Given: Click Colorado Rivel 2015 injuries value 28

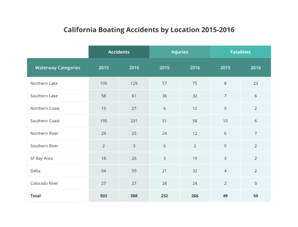Looking at the screenshot, I should (164, 183).
